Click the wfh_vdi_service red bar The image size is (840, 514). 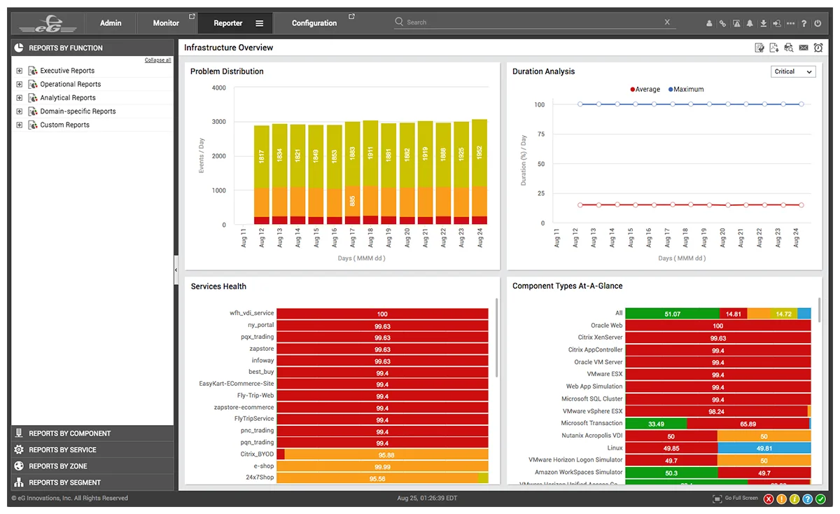click(382, 314)
